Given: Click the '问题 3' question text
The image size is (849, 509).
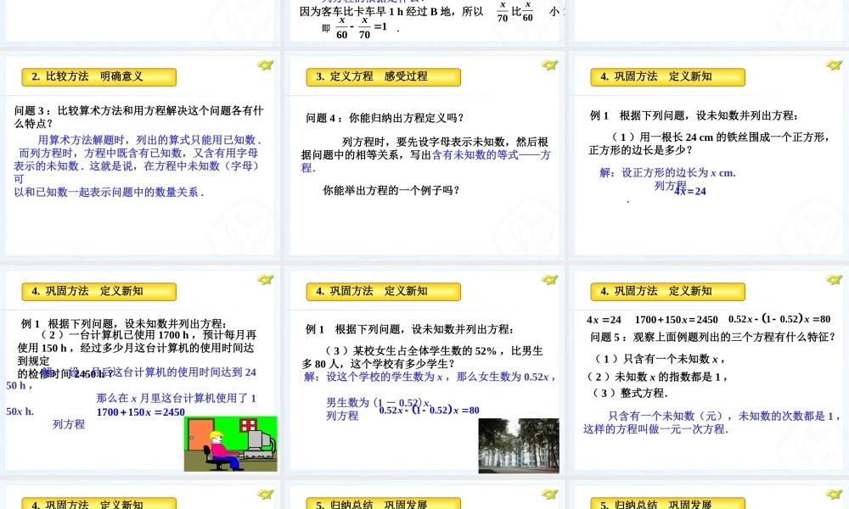Looking at the screenshot, I should [x=138, y=116].
